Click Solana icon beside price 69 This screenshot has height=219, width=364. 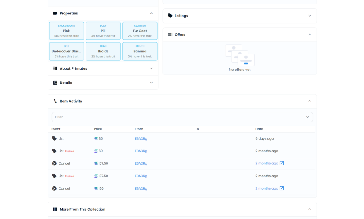tap(96, 151)
